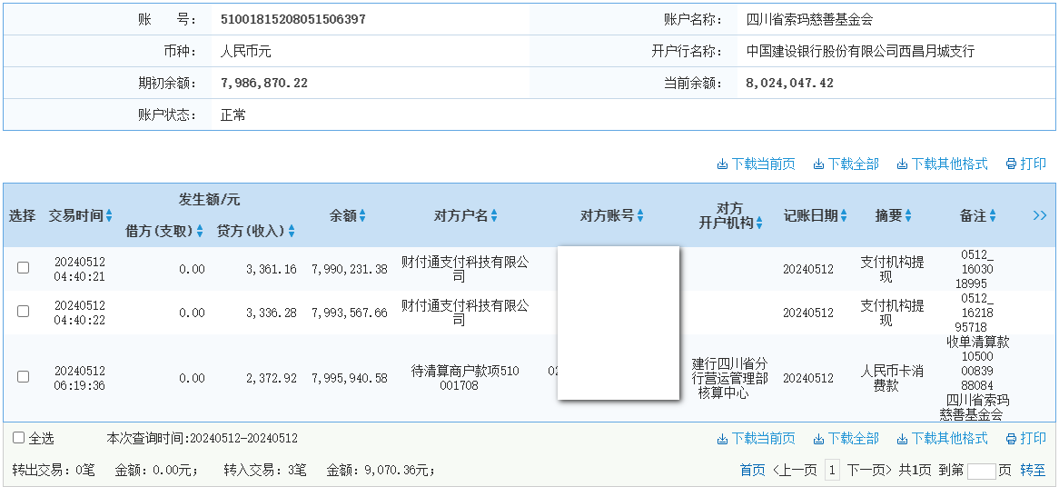The width and height of the screenshot is (1059, 487).
Task: Click balance value 7,990,231.38
Action: coord(350,270)
